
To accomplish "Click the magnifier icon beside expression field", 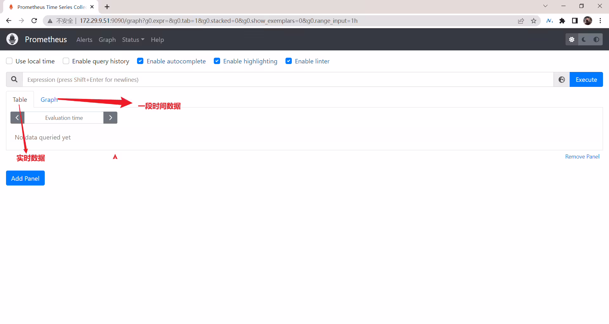I will [x=14, y=80].
